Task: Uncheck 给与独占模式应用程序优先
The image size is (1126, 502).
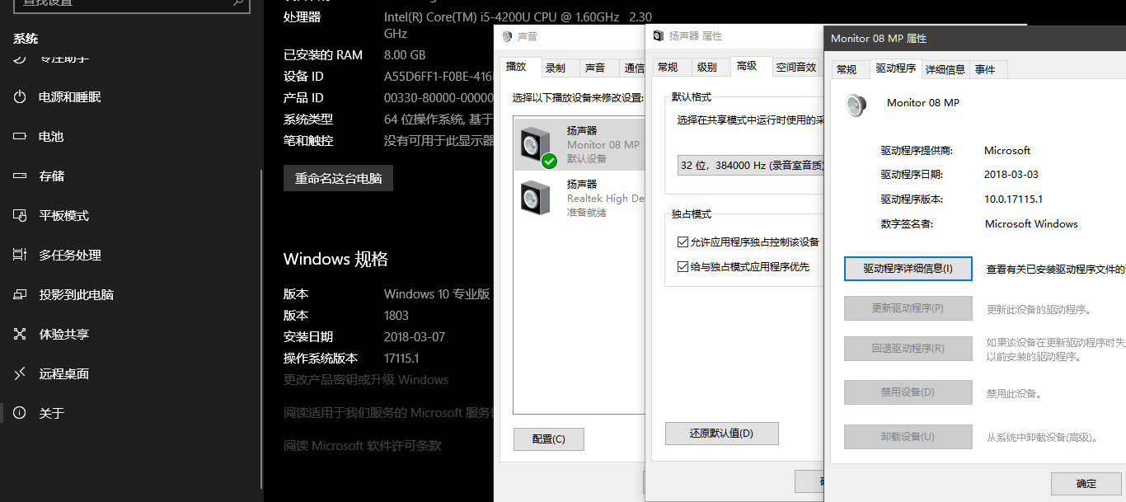Action: (x=683, y=266)
